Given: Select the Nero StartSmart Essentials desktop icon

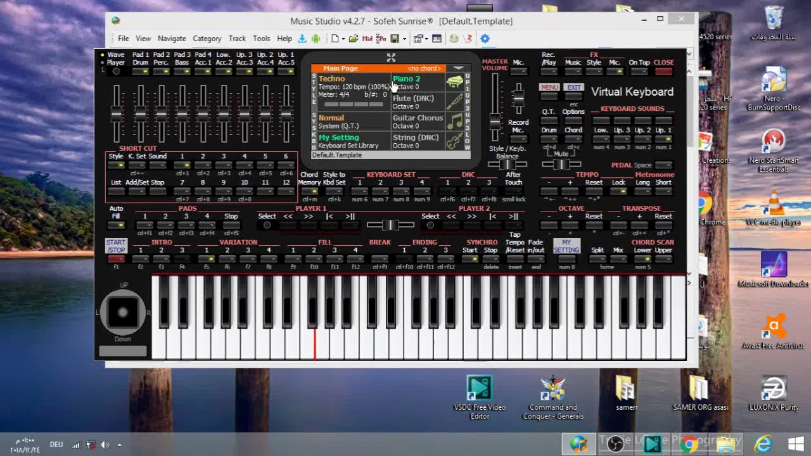Looking at the screenshot, I should [774, 151].
